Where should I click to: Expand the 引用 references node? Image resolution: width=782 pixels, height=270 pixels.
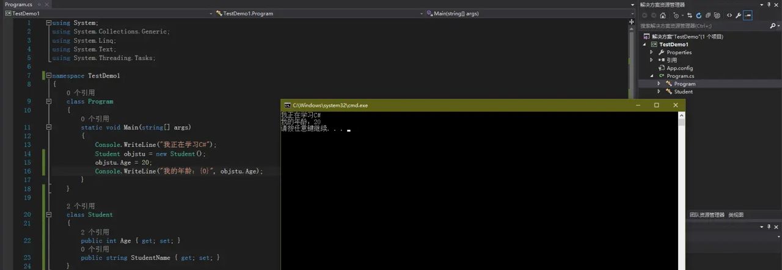pyautogui.click(x=651, y=60)
